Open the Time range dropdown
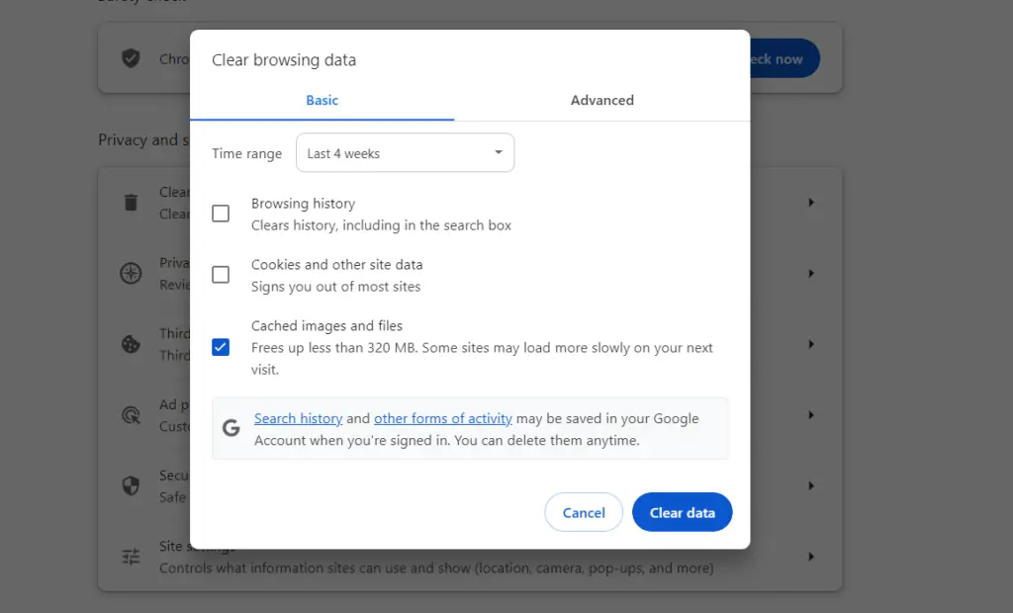Screen dimensions: 1013x613 (x=405, y=153)
